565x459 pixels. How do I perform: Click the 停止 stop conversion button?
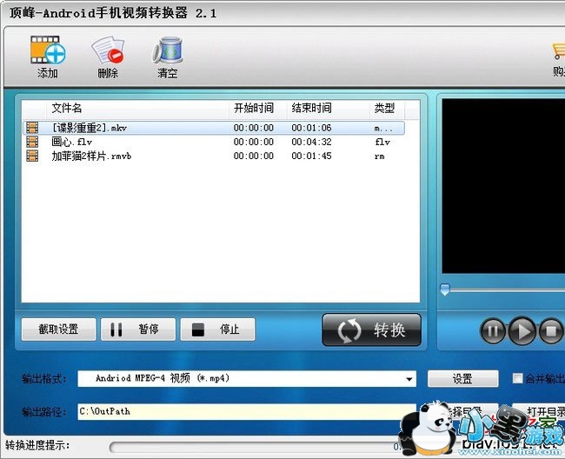click(x=217, y=329)
